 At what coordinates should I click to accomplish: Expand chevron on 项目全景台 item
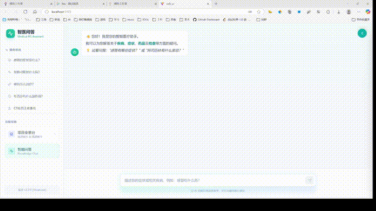55,134
